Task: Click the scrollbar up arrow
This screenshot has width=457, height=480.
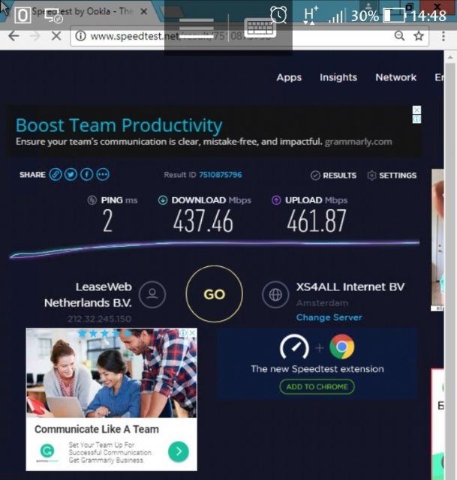Action: tap(450, 58)
